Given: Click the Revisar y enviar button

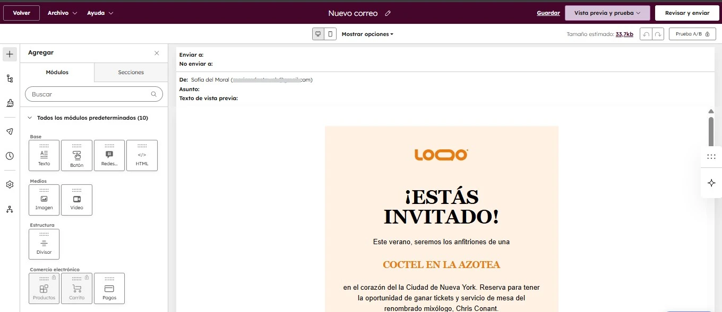Looking at the screenshot, I should point(687,12).
